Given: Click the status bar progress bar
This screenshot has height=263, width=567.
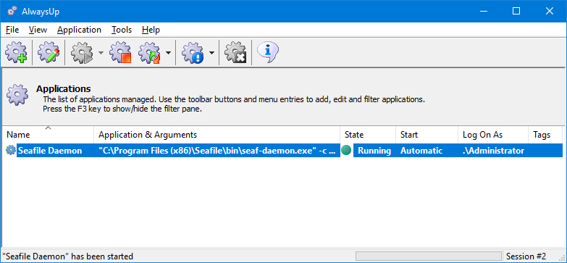Looking at the screenshot, I should (x=429, y=256).
